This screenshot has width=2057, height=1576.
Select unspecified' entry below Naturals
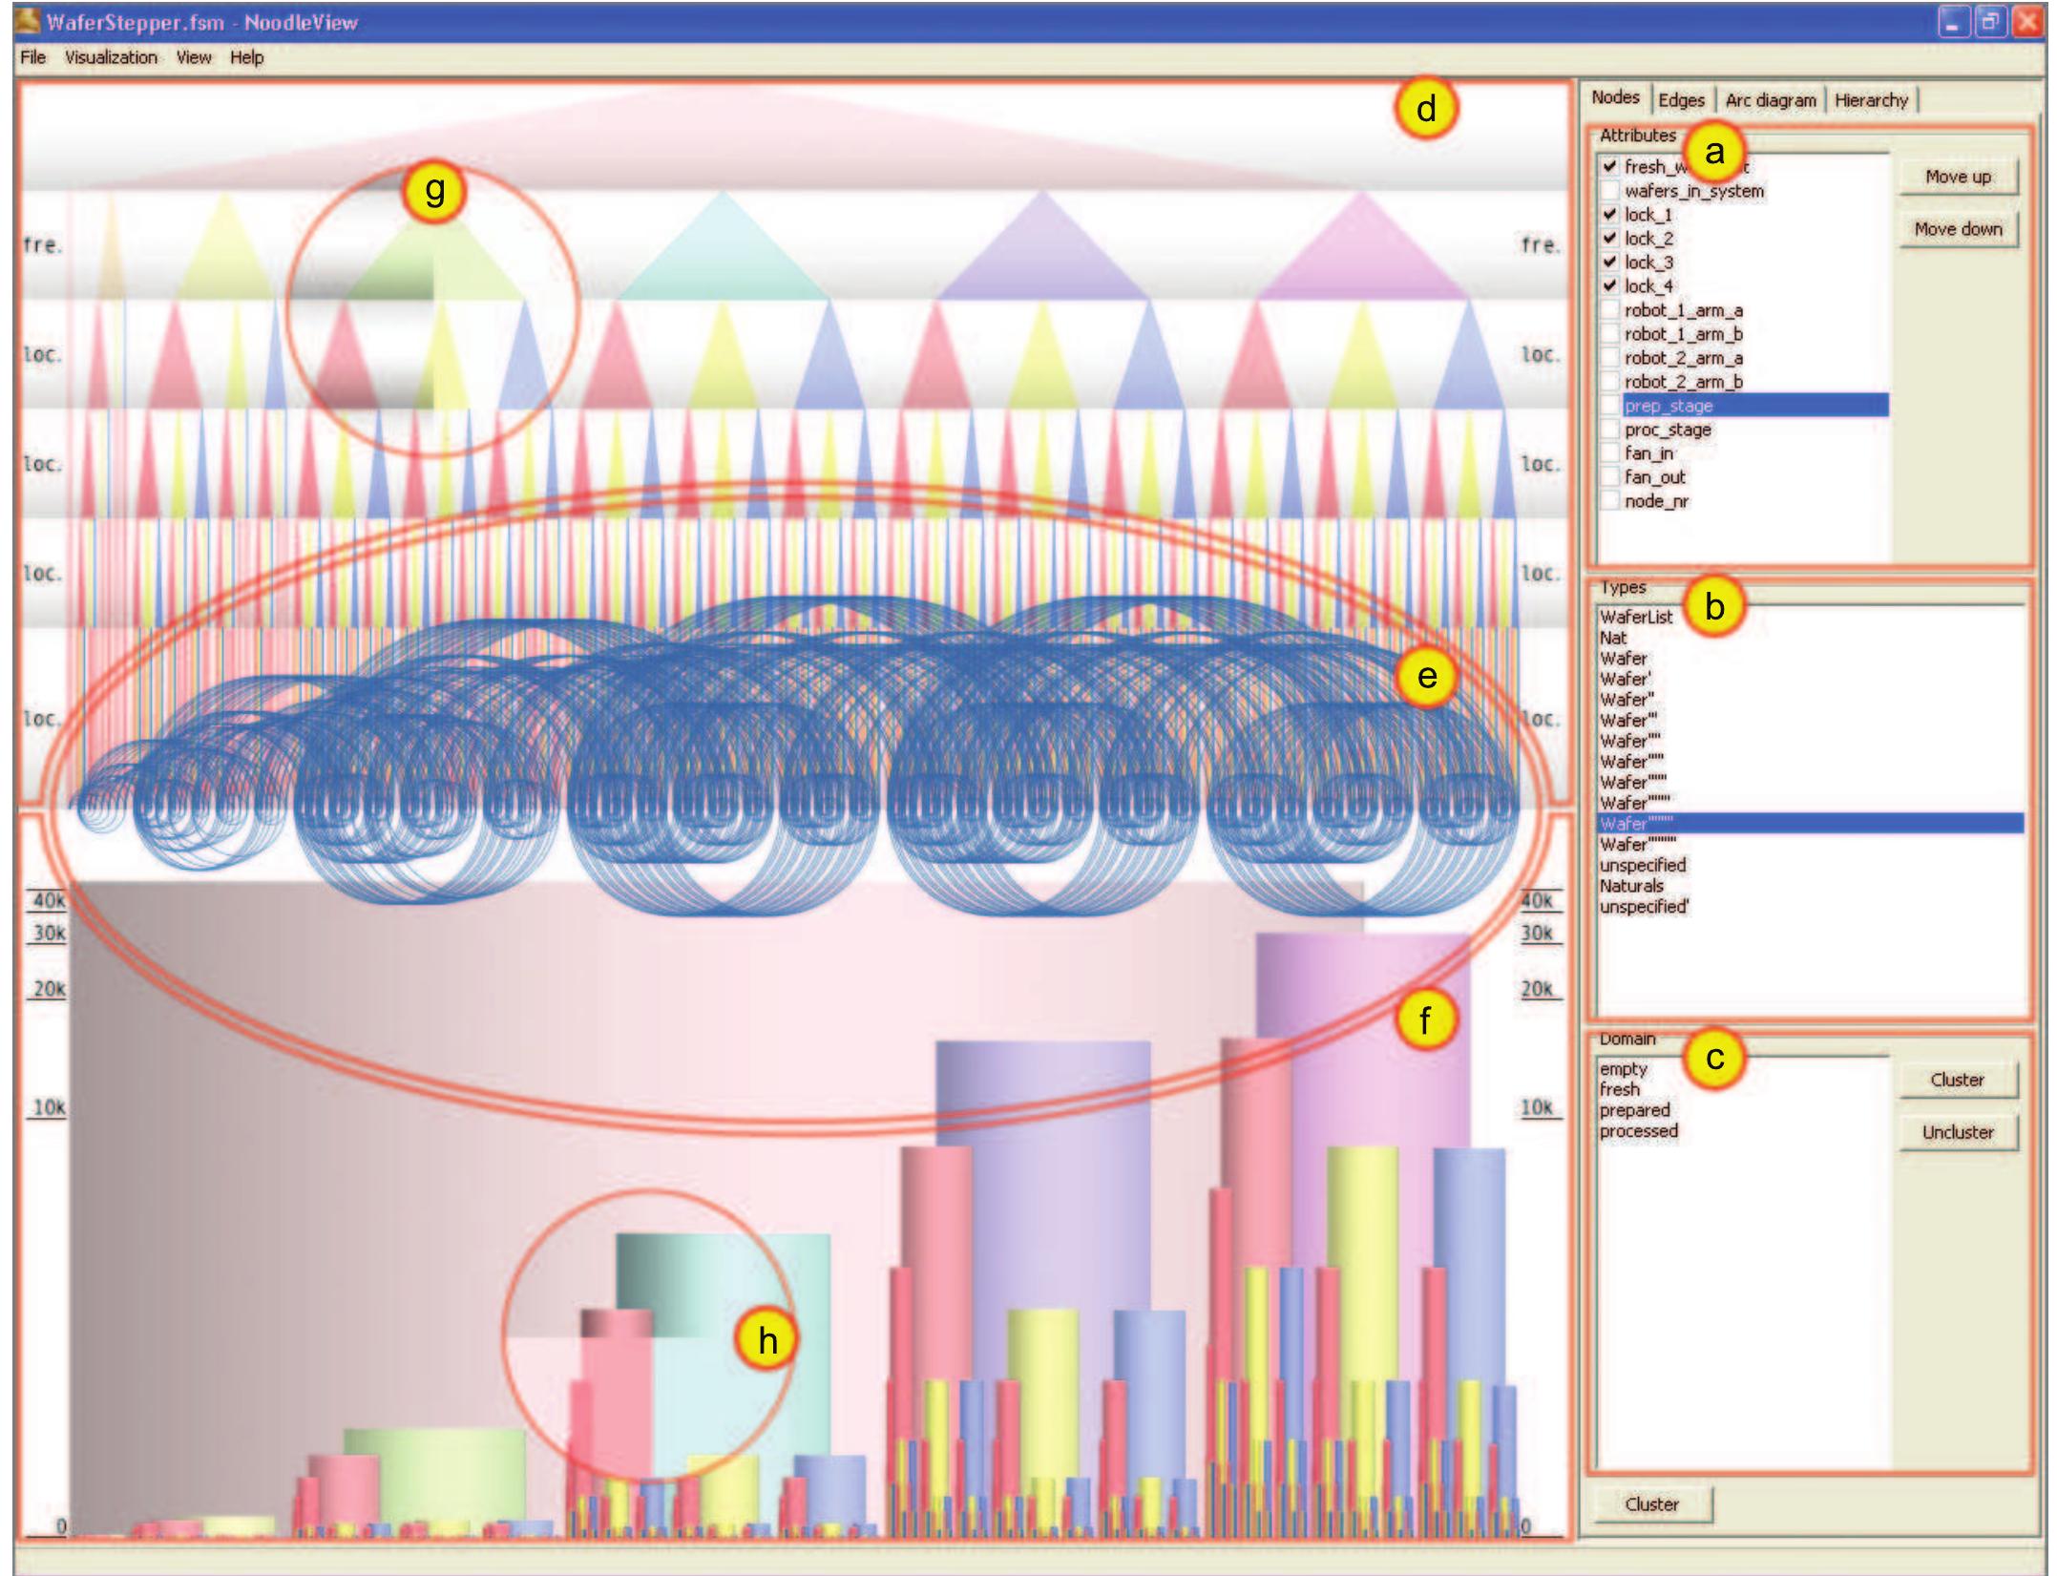(x=1645, y=907)
